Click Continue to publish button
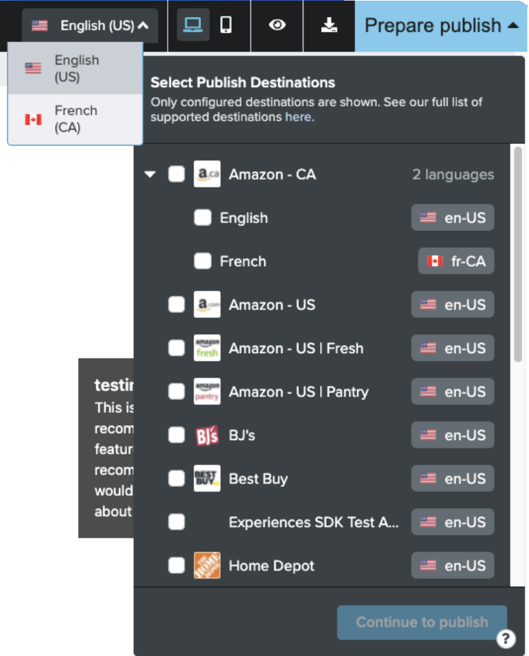The image size is (529, 656). tap(422, 622)
